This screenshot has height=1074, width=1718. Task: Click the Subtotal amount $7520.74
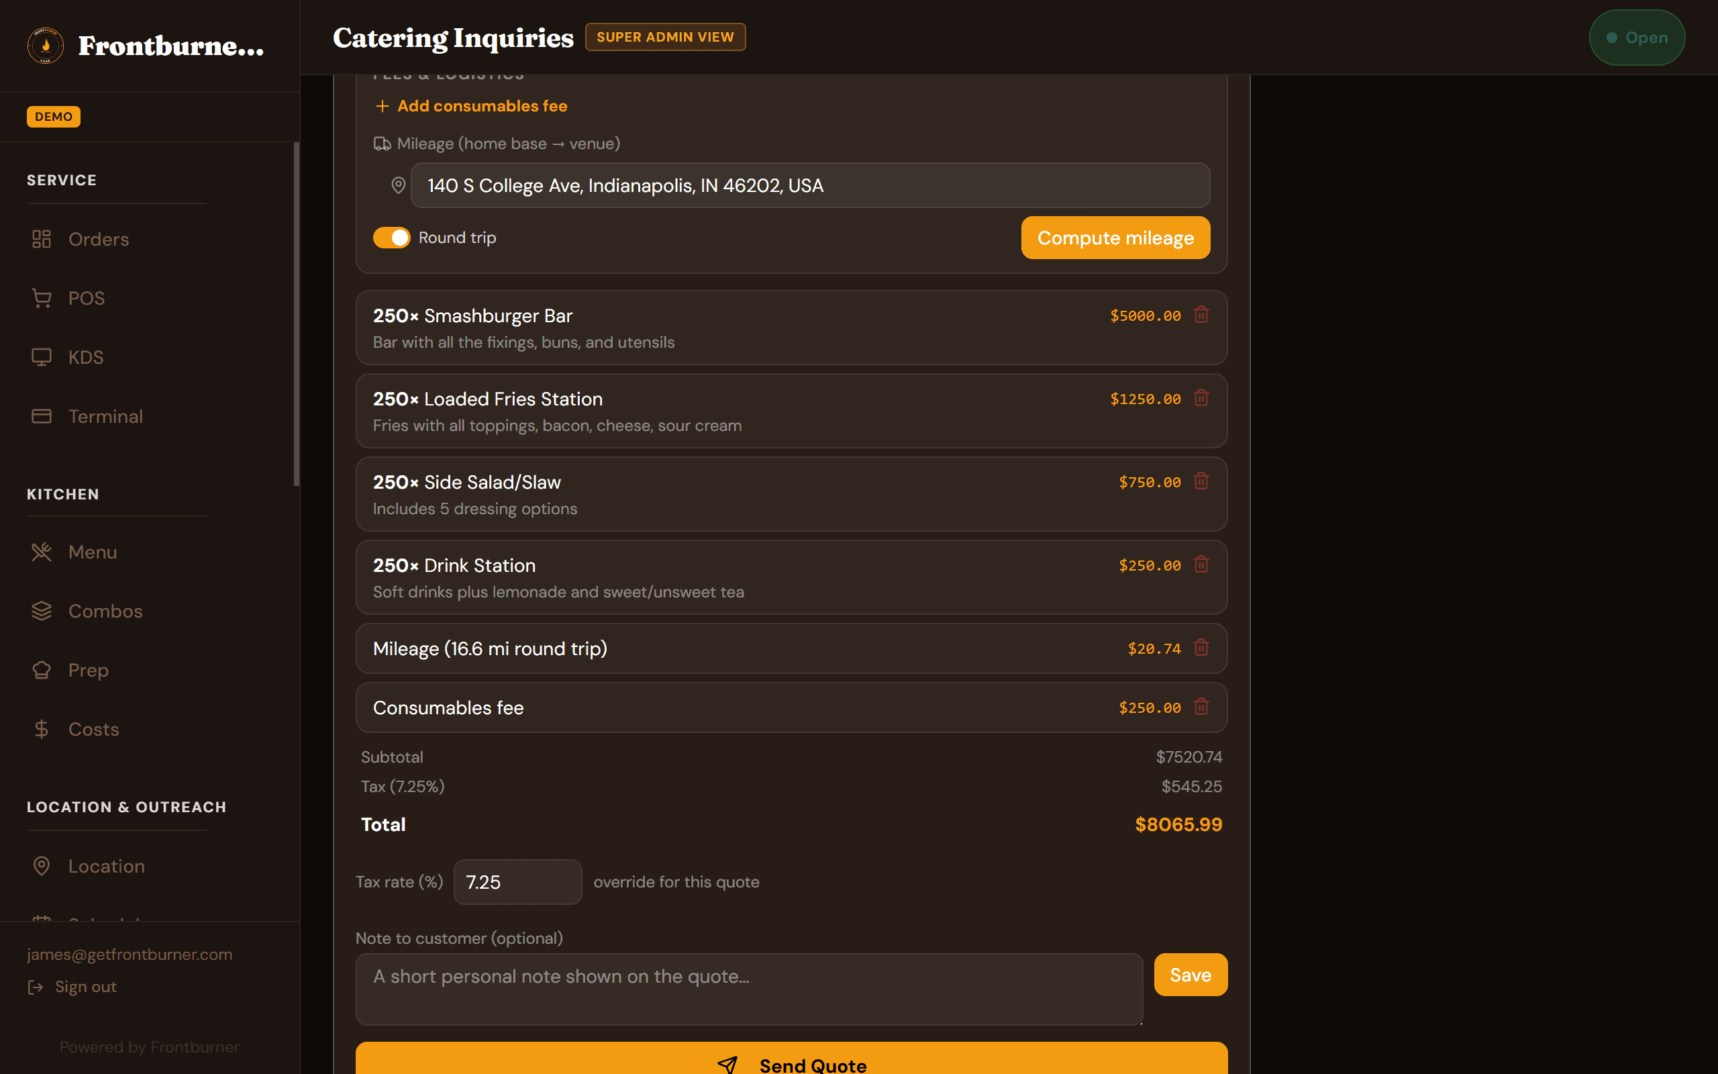[1189, 756]
